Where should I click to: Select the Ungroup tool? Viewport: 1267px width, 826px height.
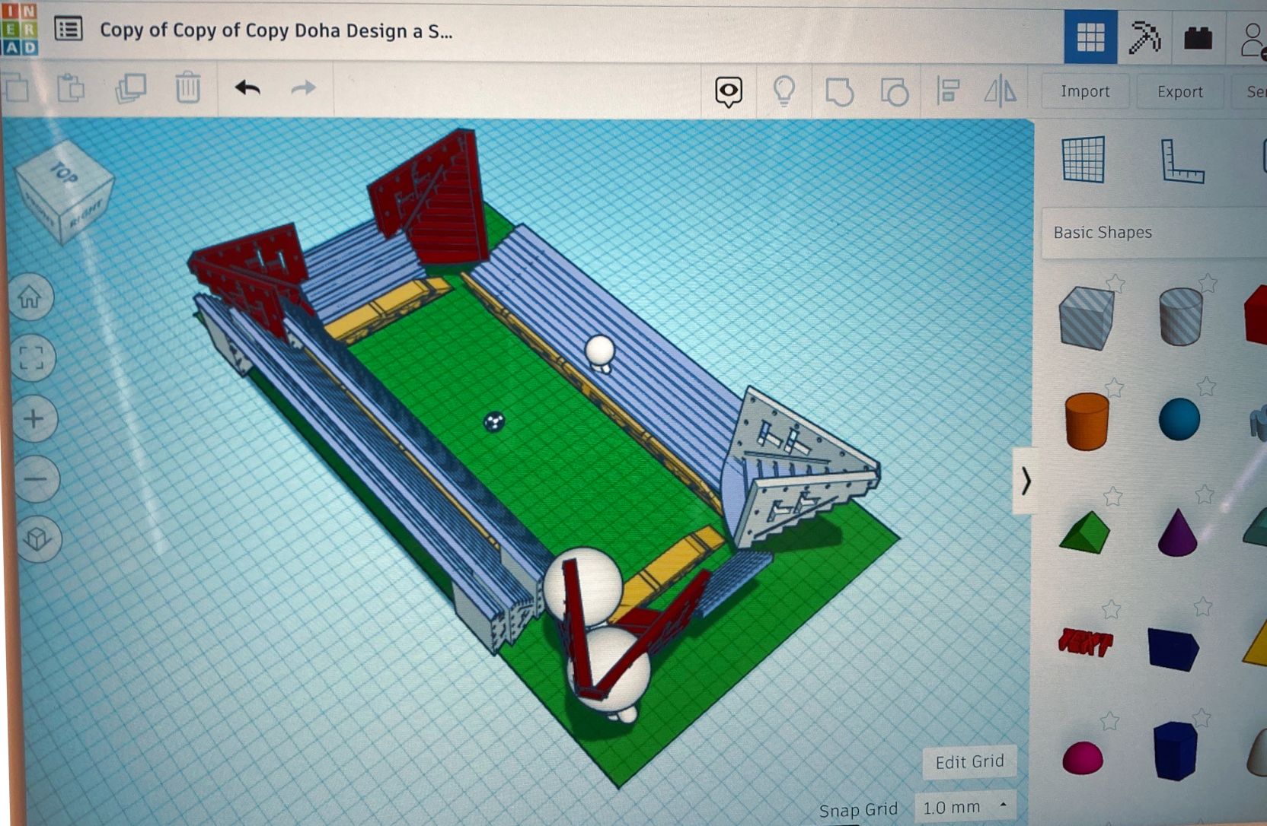click(895, 91)
